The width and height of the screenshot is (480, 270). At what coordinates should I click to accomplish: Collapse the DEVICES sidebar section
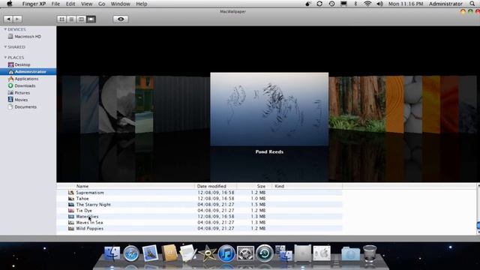tap(5, 29)
